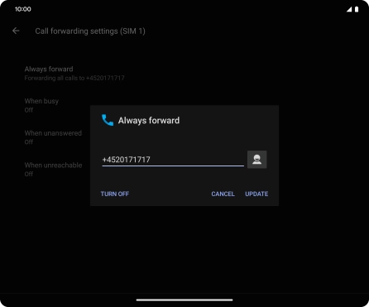Screen dimensions: 369x307
Task: Turn off always forward with TURN OFF
Action: pyautogui.click(x=115, y=194)
